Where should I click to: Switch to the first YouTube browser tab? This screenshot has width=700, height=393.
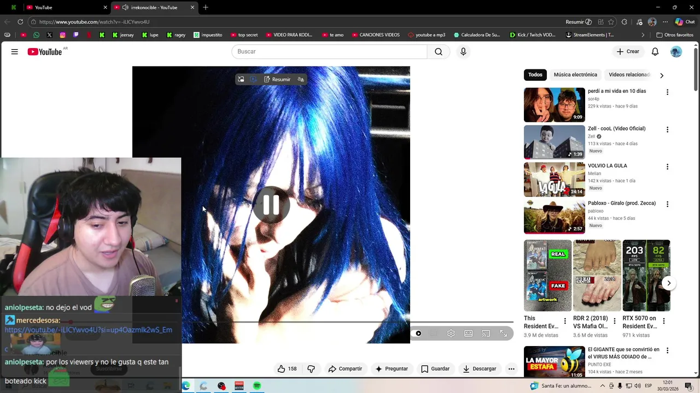(x=66, y=8)
